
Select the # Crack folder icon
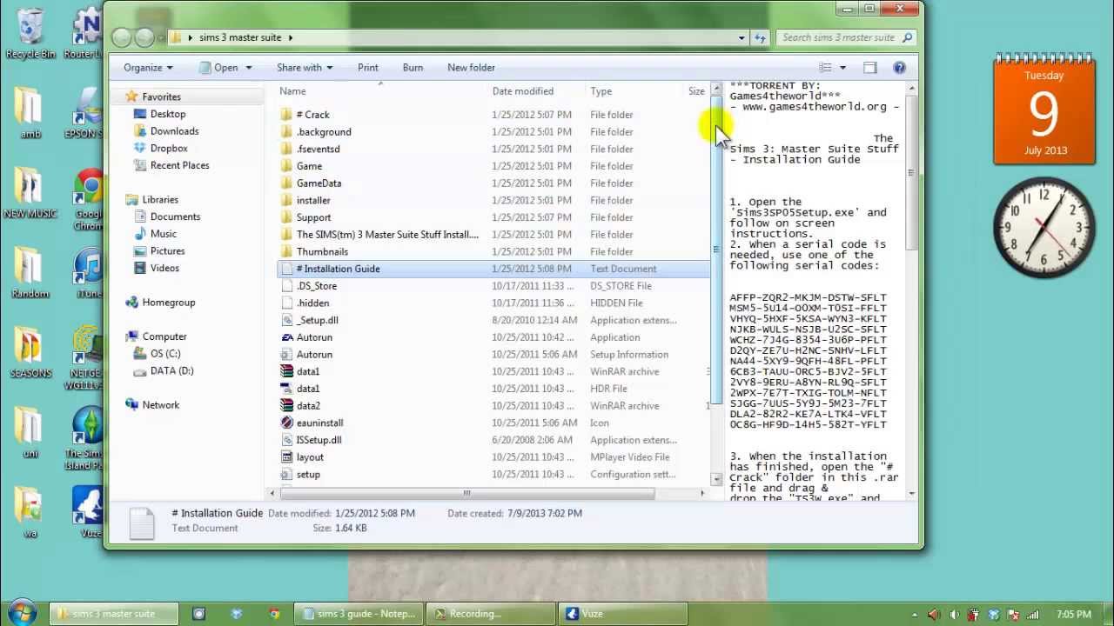[287, 114]
